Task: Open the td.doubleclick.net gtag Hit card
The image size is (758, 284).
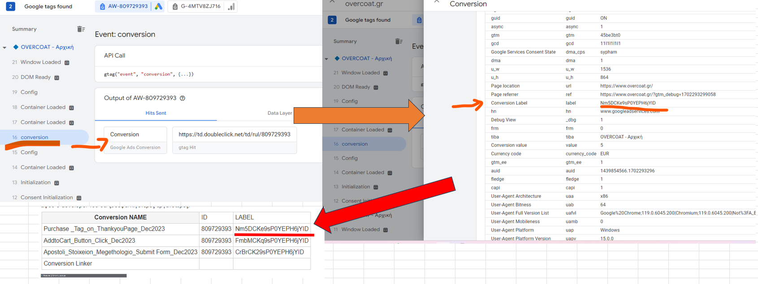Action: point(234,140)
